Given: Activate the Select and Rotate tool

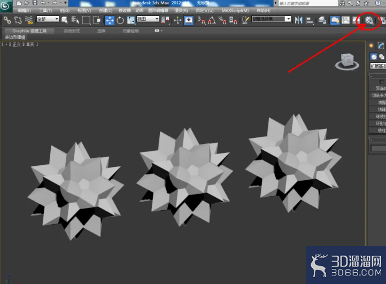Looking at the screenshot, I should (120, 20).
